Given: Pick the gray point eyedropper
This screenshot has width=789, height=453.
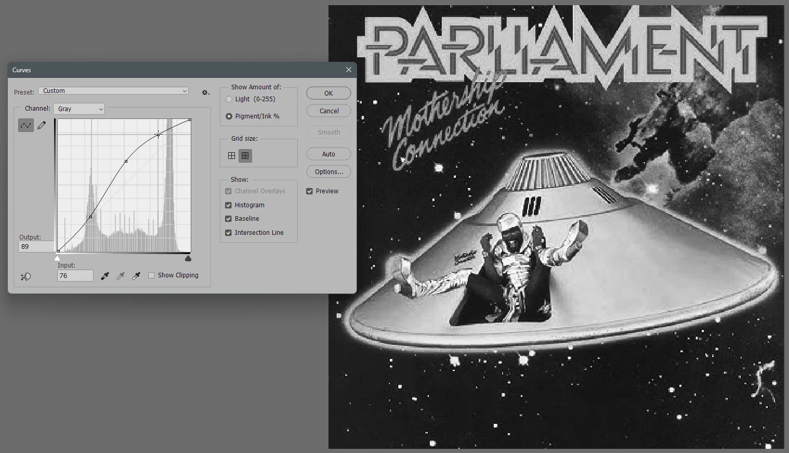Looking at the screenshot, I should (x=120, y=276).
